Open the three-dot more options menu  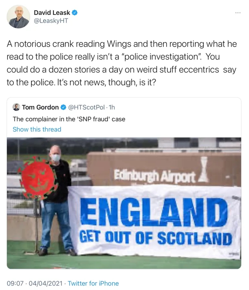[x=238, y=13]
